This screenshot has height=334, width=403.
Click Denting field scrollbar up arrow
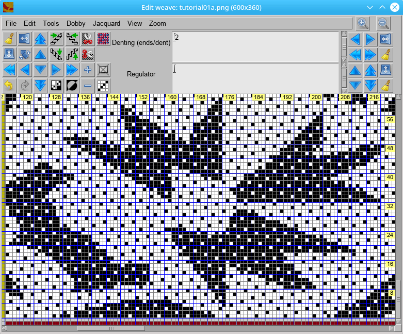[x=344, y=34]
